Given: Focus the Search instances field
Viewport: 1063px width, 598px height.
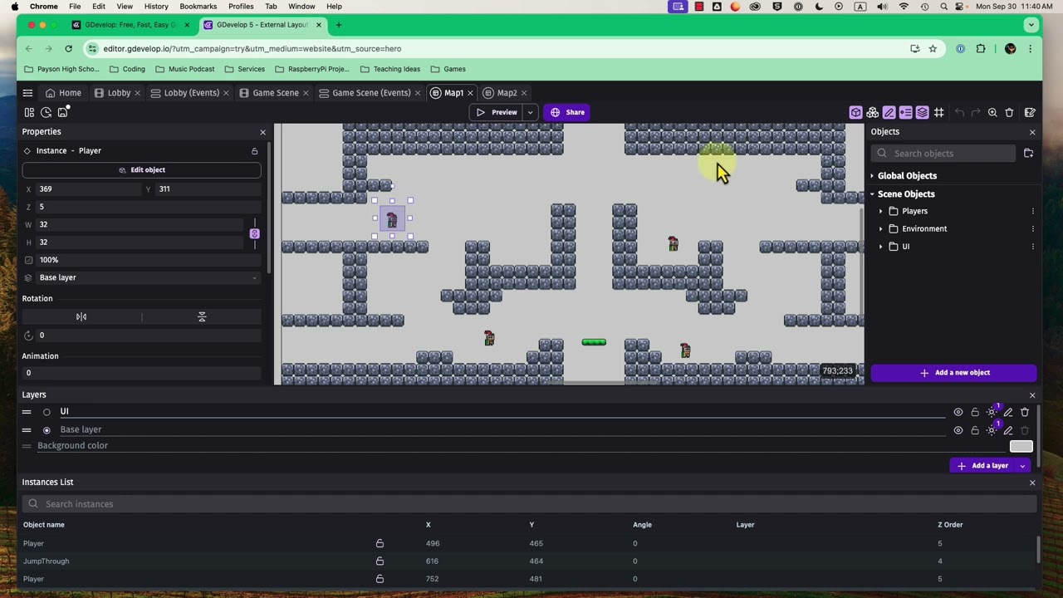Looking at the screenshot, I should click(530, 504).
